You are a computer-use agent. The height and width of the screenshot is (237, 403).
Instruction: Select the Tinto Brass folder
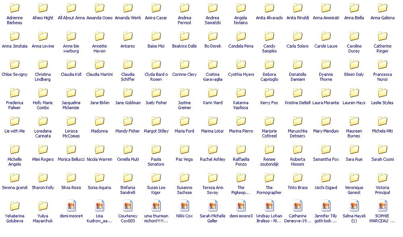[297, 178]
